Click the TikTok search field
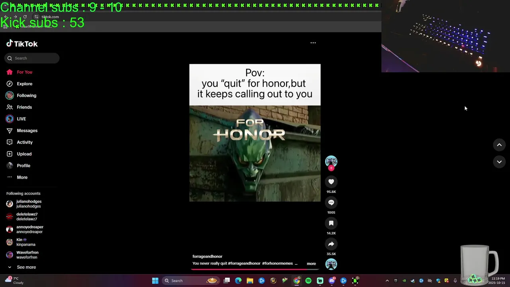 (x=32, y=58)
